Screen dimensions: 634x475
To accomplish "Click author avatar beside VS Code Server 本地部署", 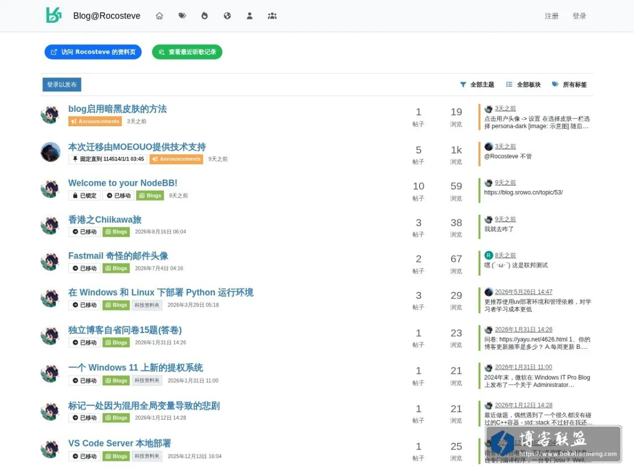I will tap(51, 449).
